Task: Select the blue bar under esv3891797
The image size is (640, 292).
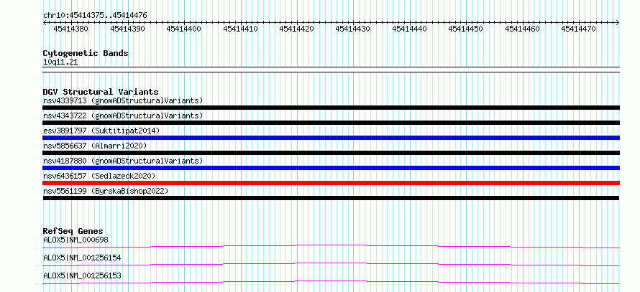Action: [x=331, y=138]
